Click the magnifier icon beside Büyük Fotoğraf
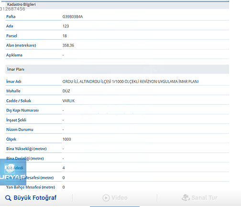 point(8,198)
